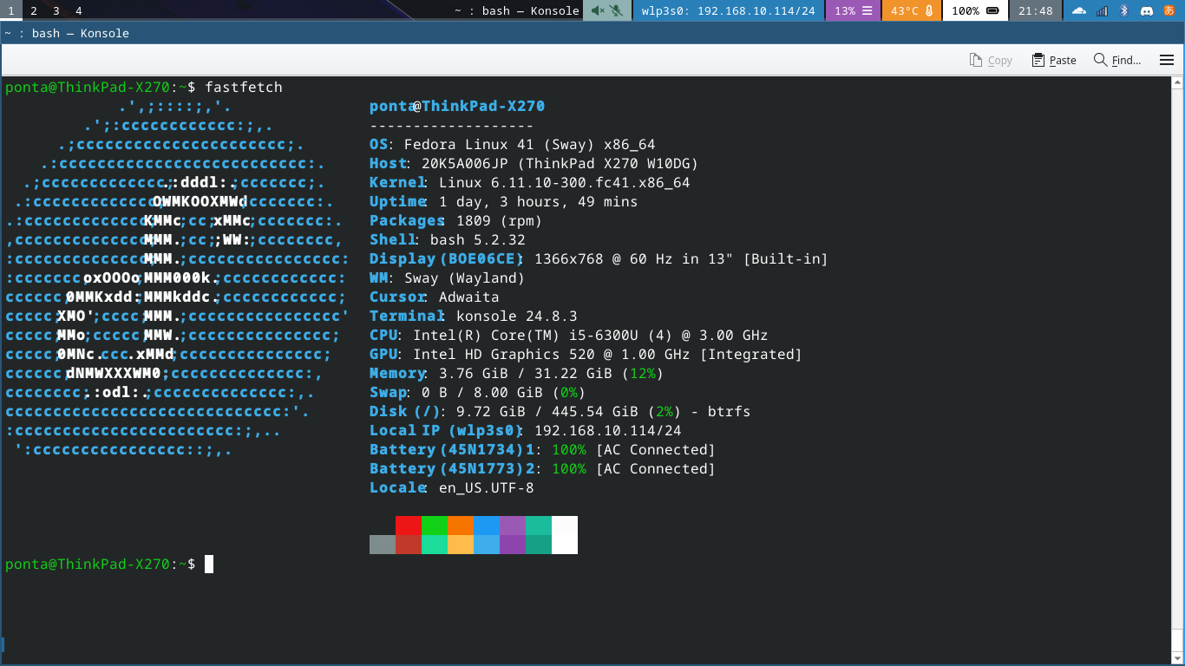This screenshot has height=666, width=1185.
Task: Open the Discord tray icon
Action: (1146, 10)
